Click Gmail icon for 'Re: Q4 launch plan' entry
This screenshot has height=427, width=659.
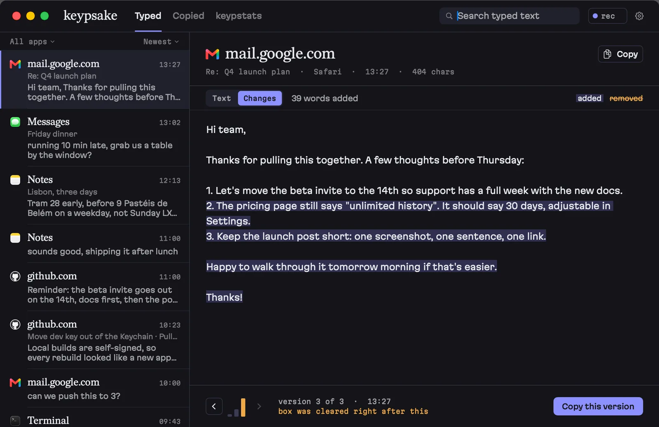click(x=15, y=64)
